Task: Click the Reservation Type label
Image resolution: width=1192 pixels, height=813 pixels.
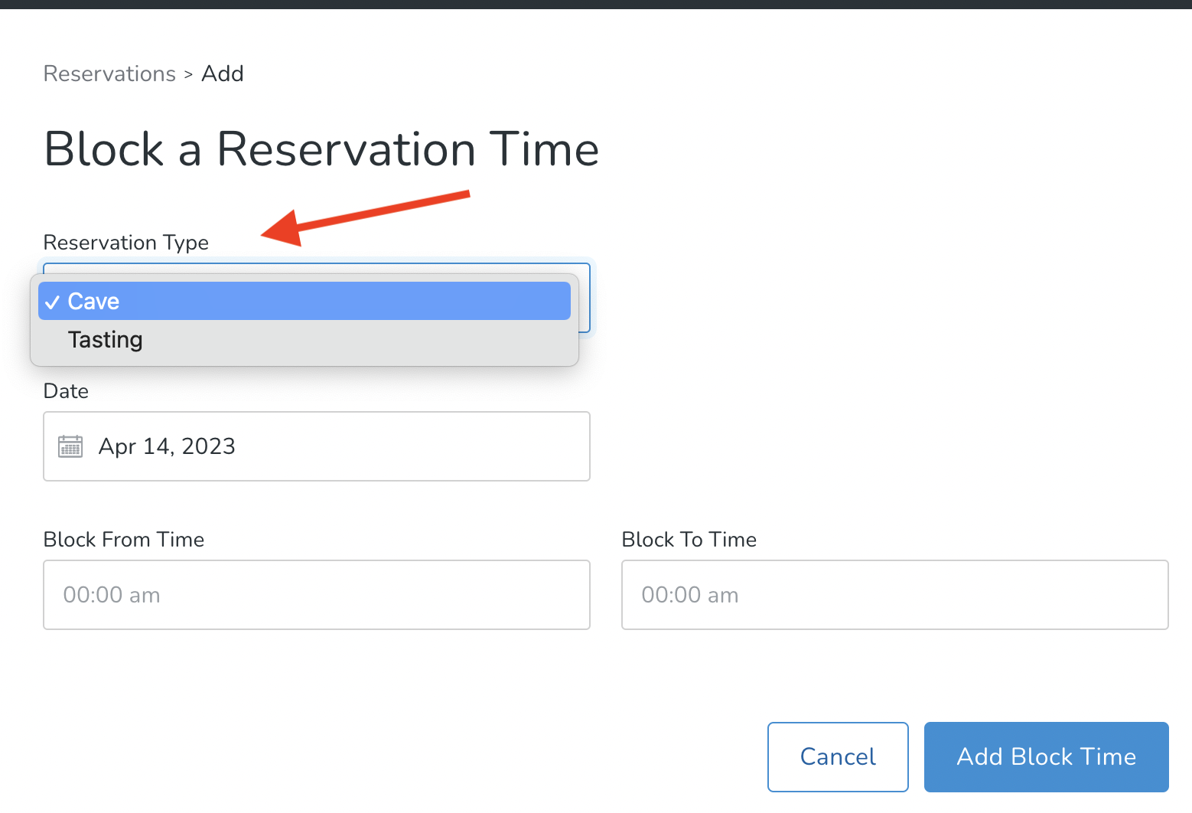Action: (x=126, y=243)
